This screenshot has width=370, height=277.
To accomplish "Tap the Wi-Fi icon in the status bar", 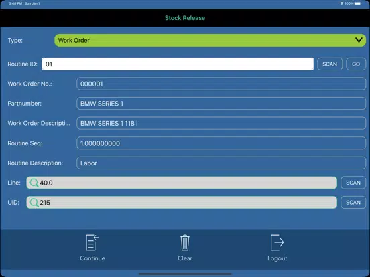I will point(341,3).
